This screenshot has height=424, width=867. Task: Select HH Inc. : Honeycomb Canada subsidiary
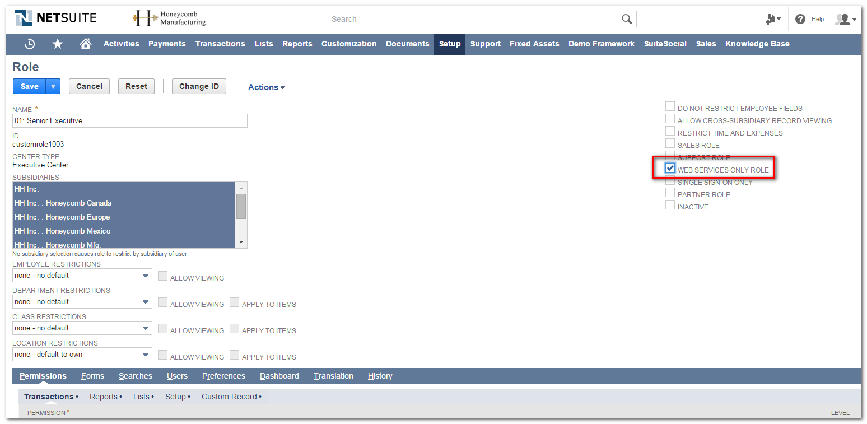pos(124,203)
